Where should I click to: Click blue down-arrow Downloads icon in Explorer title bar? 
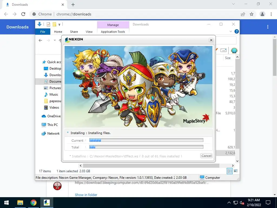click(39, 24)
